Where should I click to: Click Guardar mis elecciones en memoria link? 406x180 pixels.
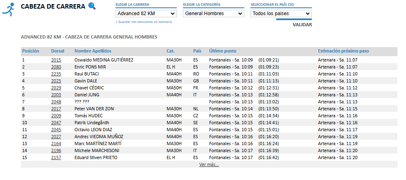[x=144, y=22]
